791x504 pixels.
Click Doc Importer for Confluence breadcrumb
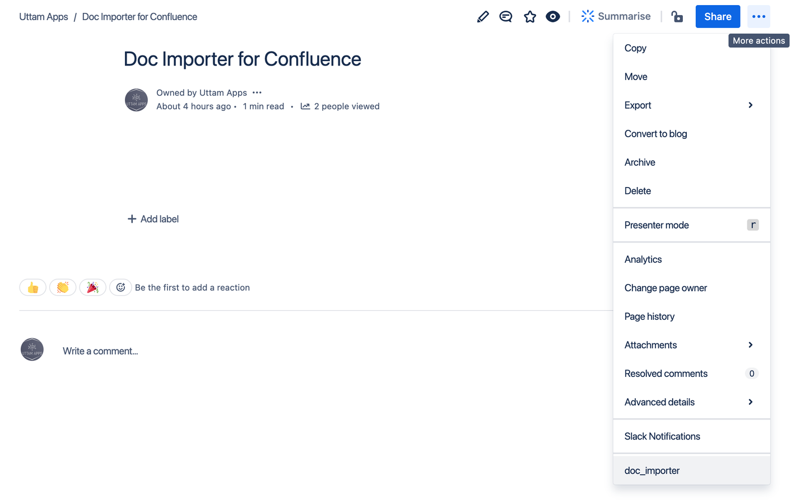pos(139,17)
